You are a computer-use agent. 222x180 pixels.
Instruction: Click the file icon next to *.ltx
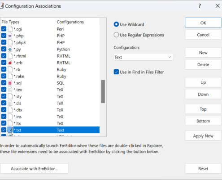coord(10,123)
